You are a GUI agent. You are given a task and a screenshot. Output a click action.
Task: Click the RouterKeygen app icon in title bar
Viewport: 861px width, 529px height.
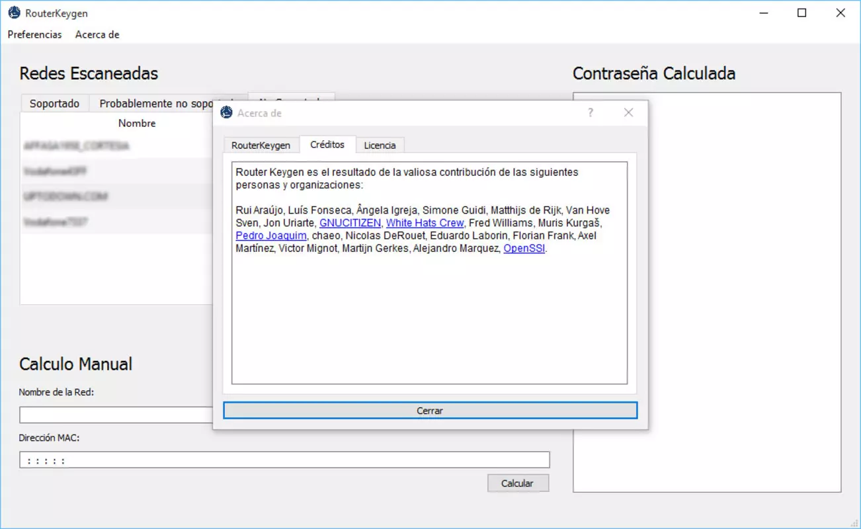13,13
